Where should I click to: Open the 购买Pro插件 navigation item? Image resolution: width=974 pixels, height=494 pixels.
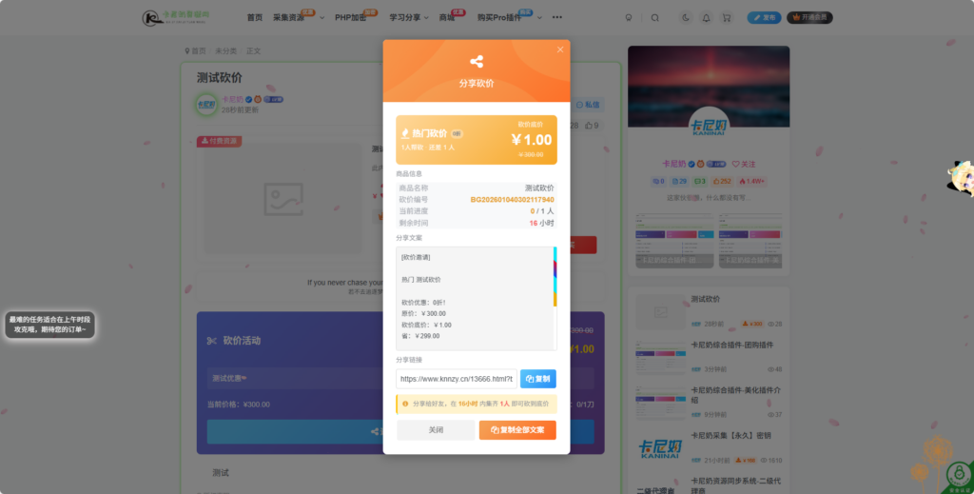click(499, 17)
